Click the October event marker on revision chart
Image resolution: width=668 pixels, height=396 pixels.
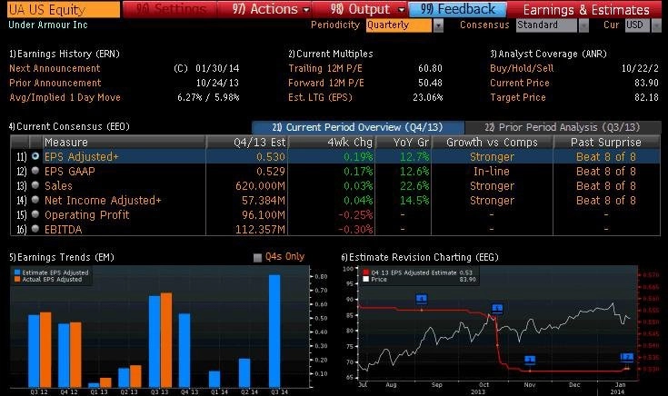click(x=497, y=308)
